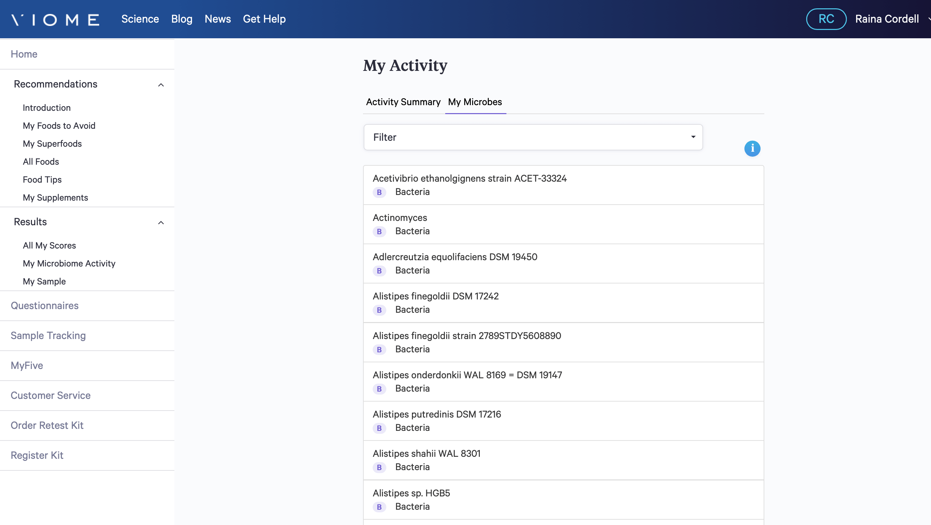
Task: Click the 'B' bacteria icon for Actinomyces
Action: click(379, 231)
